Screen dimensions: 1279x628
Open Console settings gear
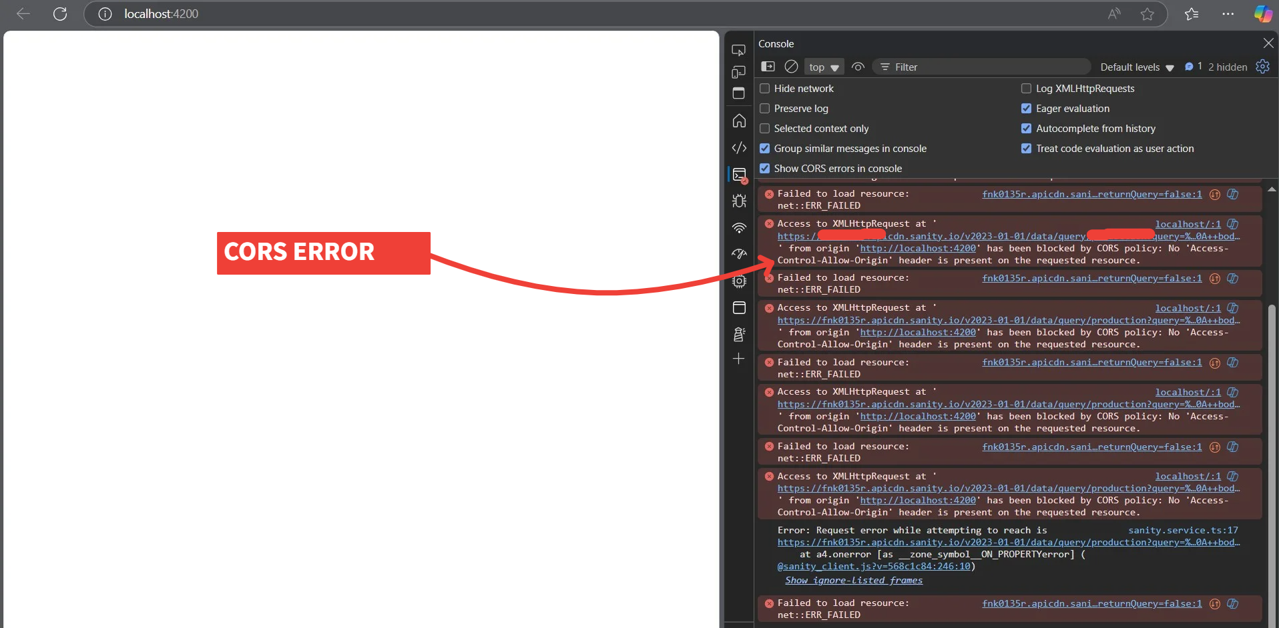[1262, 67]
